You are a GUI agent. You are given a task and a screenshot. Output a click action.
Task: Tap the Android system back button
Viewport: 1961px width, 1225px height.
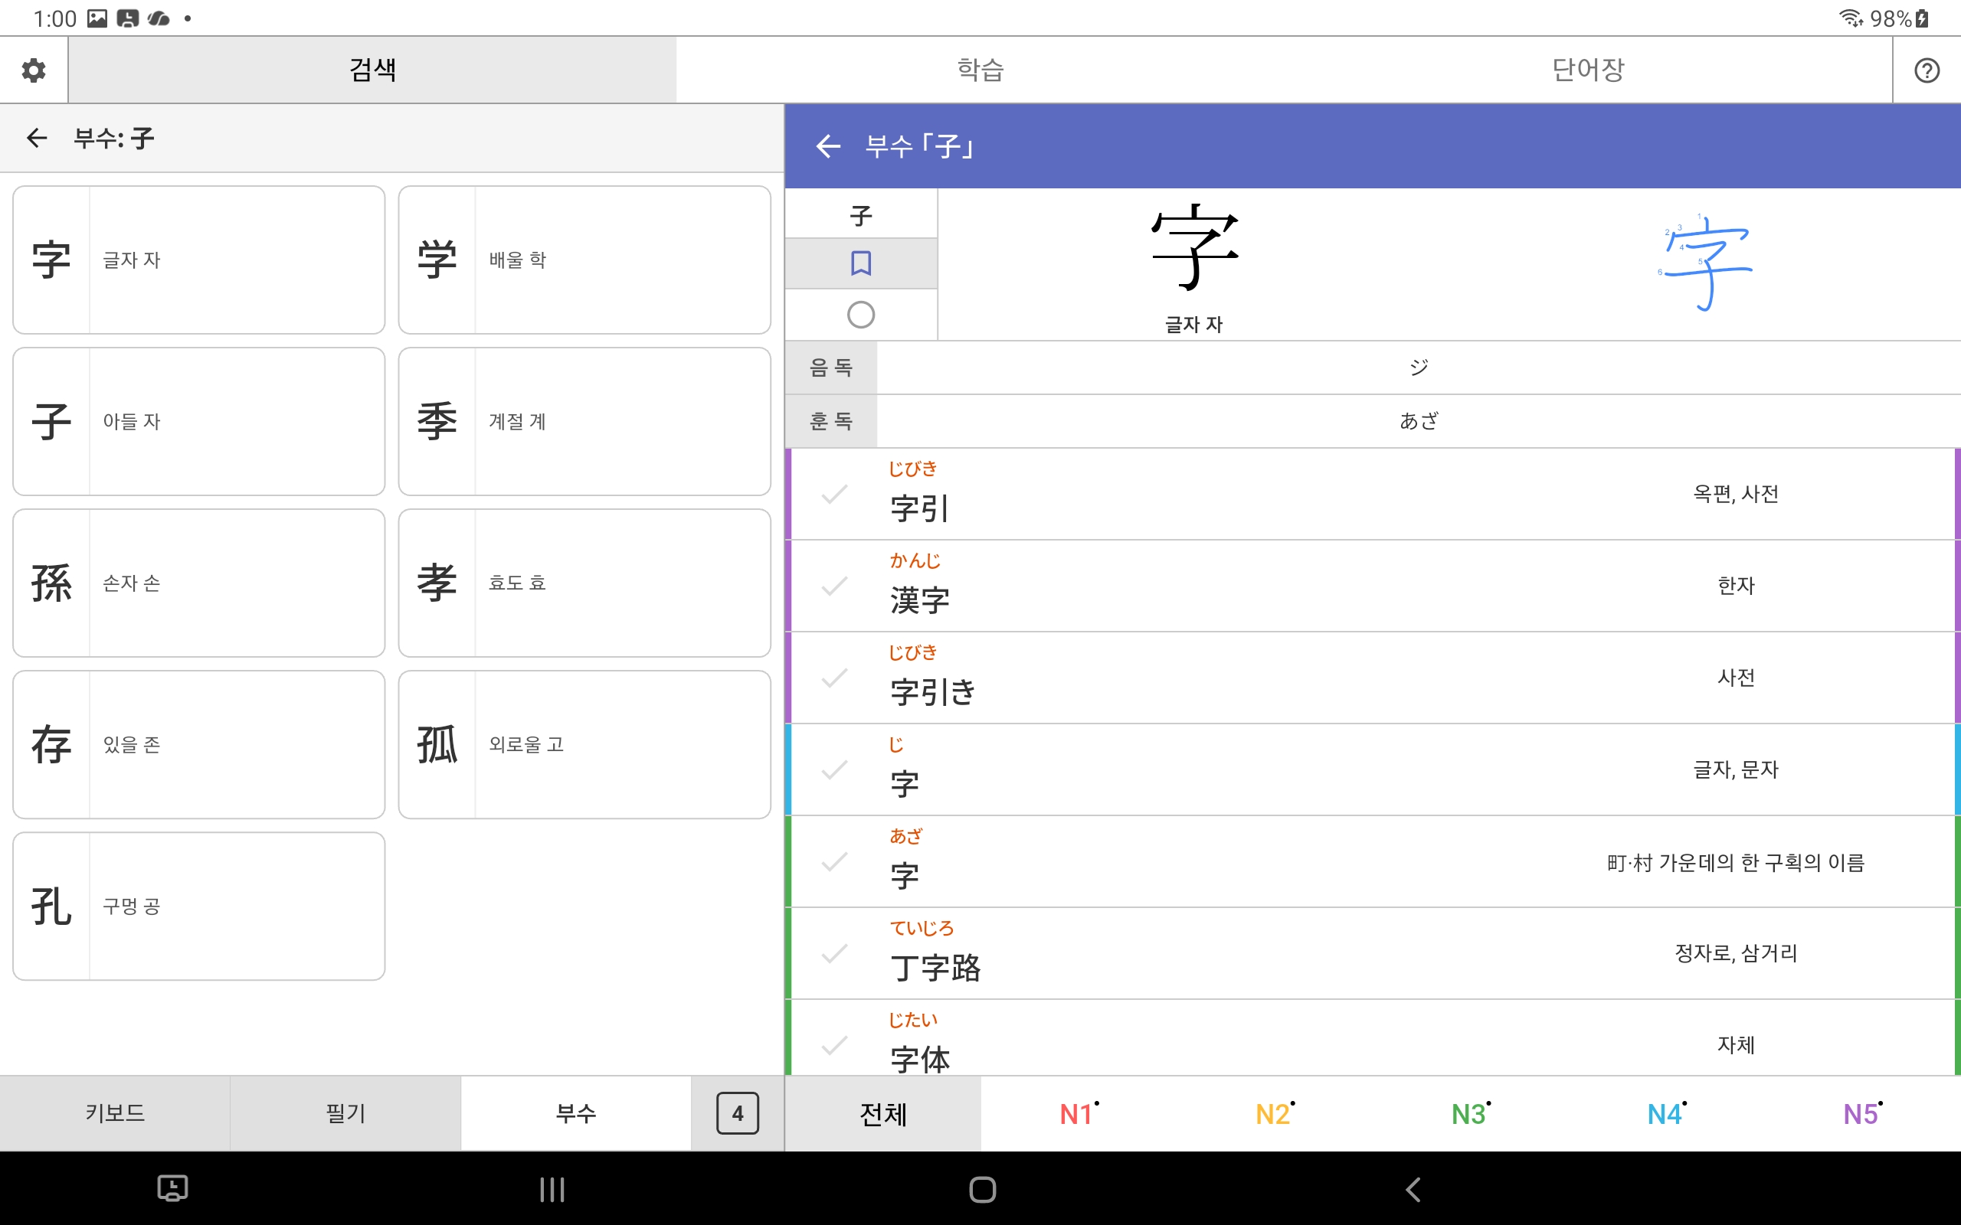point(1413,1189)
